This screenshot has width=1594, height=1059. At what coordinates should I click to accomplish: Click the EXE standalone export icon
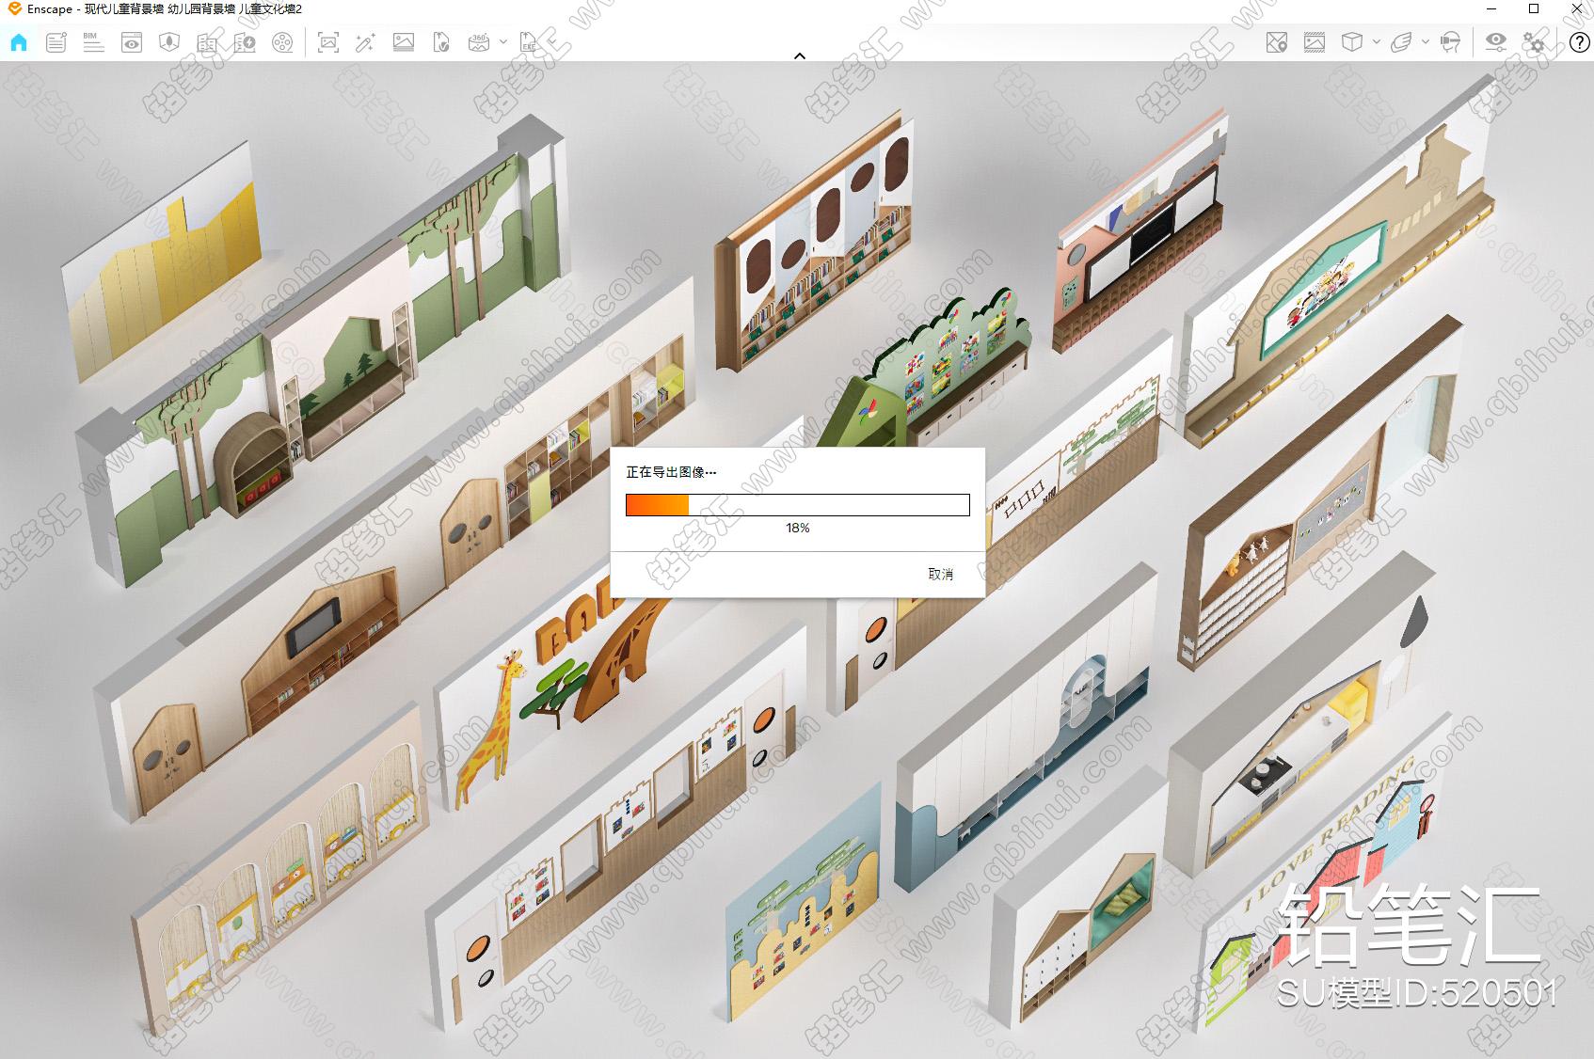[x=529, y=42]
